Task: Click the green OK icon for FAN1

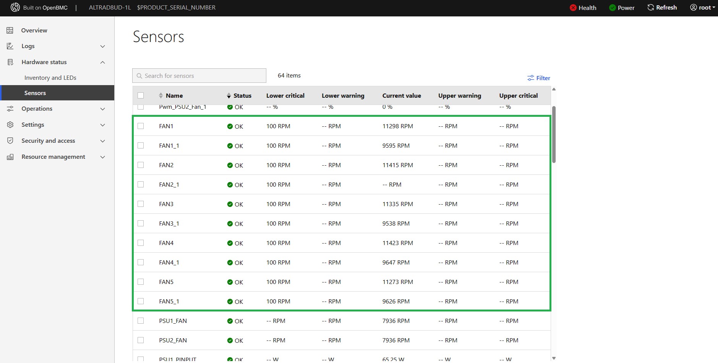Action: 230,126
